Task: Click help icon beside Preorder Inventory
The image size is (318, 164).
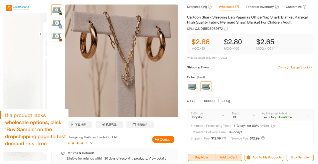Action: pos(277,7)
